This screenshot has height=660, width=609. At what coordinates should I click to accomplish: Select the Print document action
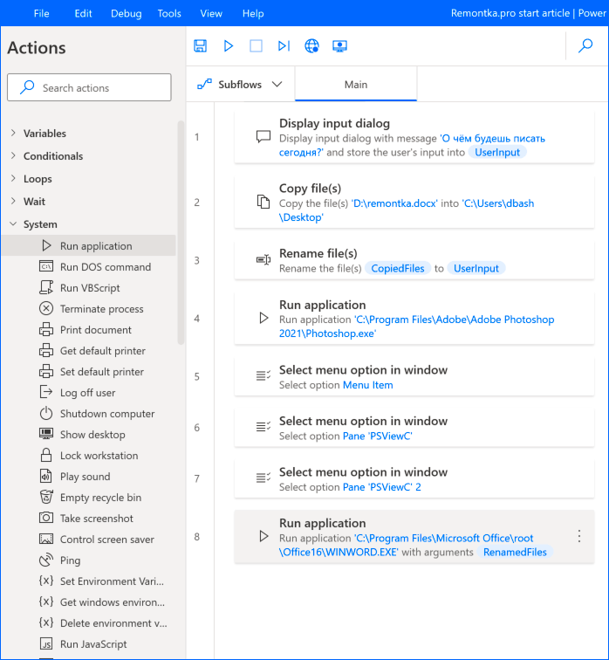coord(89,330)
